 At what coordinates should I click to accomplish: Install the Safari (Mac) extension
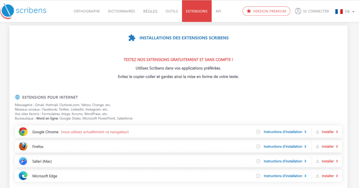pyautogui.click(x=330, y=161)
